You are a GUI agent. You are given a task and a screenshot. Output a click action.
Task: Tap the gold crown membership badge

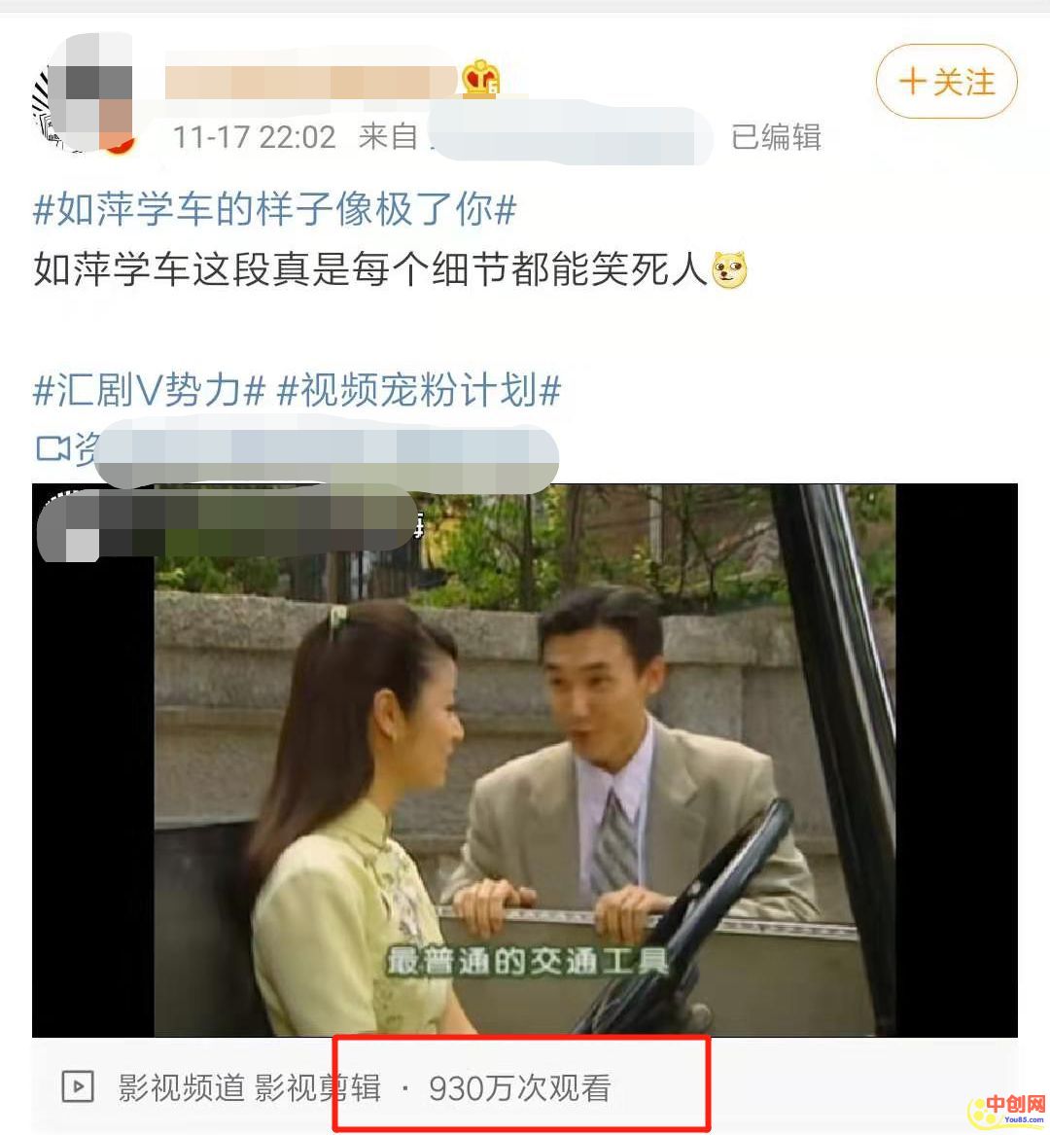480,77
